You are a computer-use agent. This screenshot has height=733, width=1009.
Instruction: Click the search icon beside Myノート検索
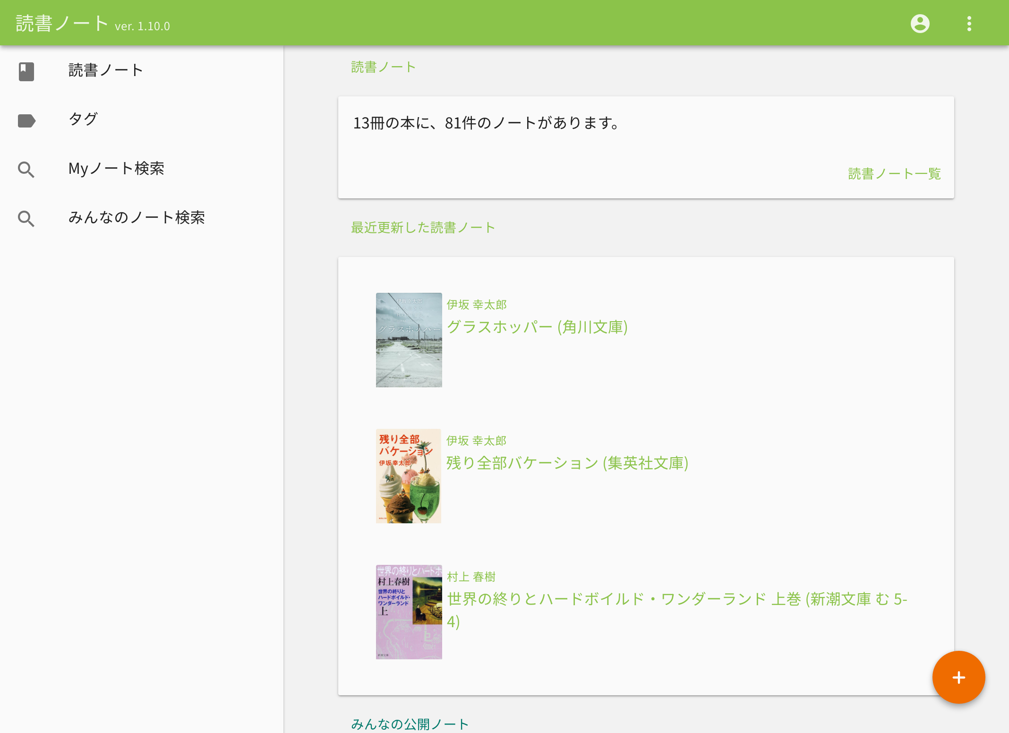pos(26,169)
